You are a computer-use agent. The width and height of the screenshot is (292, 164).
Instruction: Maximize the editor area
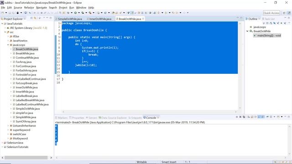pyautogui.click(x=241, y=18)
